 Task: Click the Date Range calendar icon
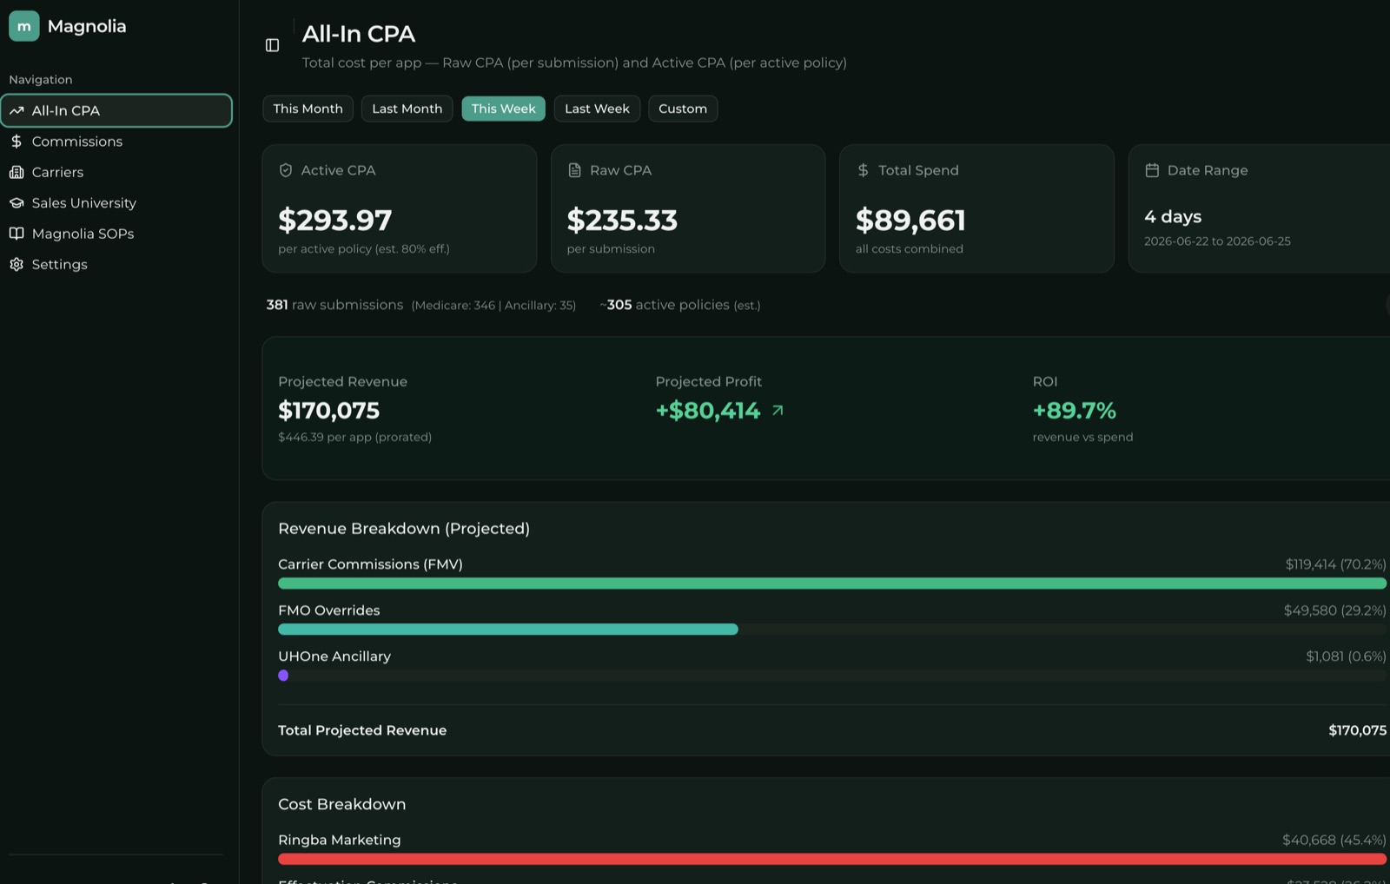click(x=1152, y=170)
